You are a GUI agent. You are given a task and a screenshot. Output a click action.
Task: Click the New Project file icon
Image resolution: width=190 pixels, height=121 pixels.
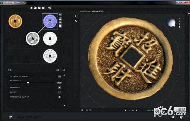tap(31, 8)
